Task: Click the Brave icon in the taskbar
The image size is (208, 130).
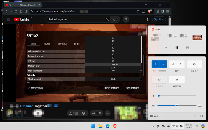Action: tap(115, 126)
